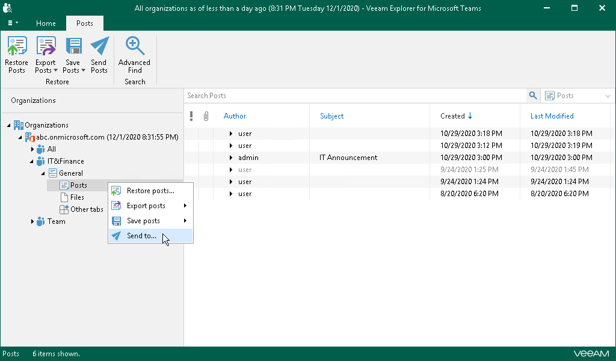Click the Search Posts input field

355,96
